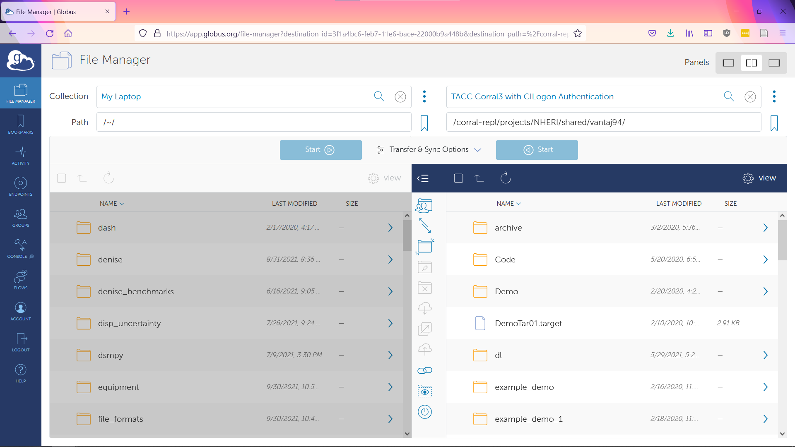Click the Get Link chain icon

424,370
